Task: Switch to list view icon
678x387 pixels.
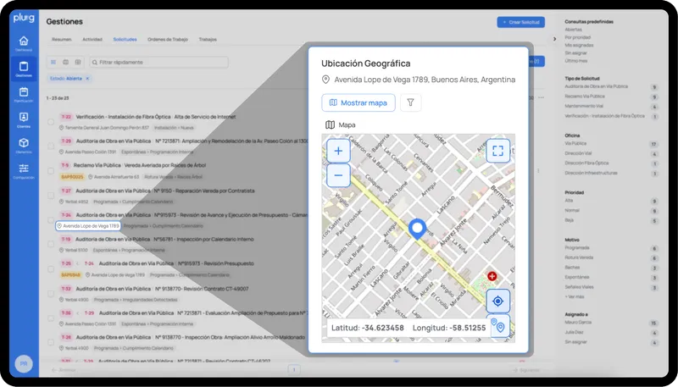Action: (x=53, y=62)
